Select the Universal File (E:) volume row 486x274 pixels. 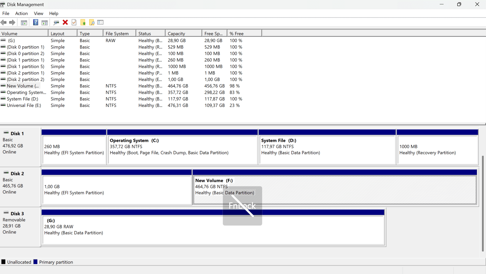[121, 105]
